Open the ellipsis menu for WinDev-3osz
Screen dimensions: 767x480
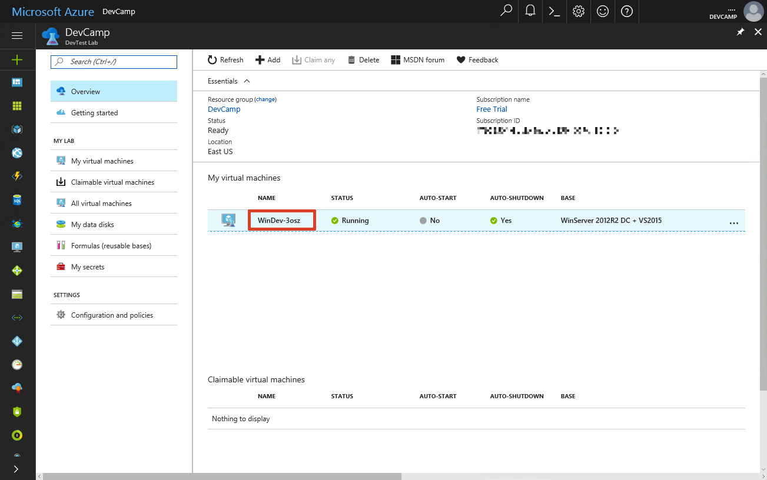point(733,223)
